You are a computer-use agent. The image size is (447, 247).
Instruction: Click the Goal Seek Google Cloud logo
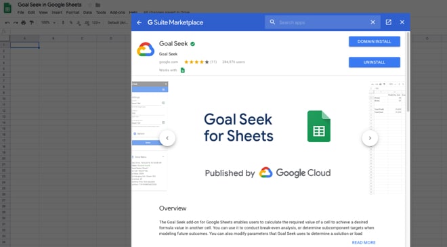pyautogui.click(x=146, y=49)
